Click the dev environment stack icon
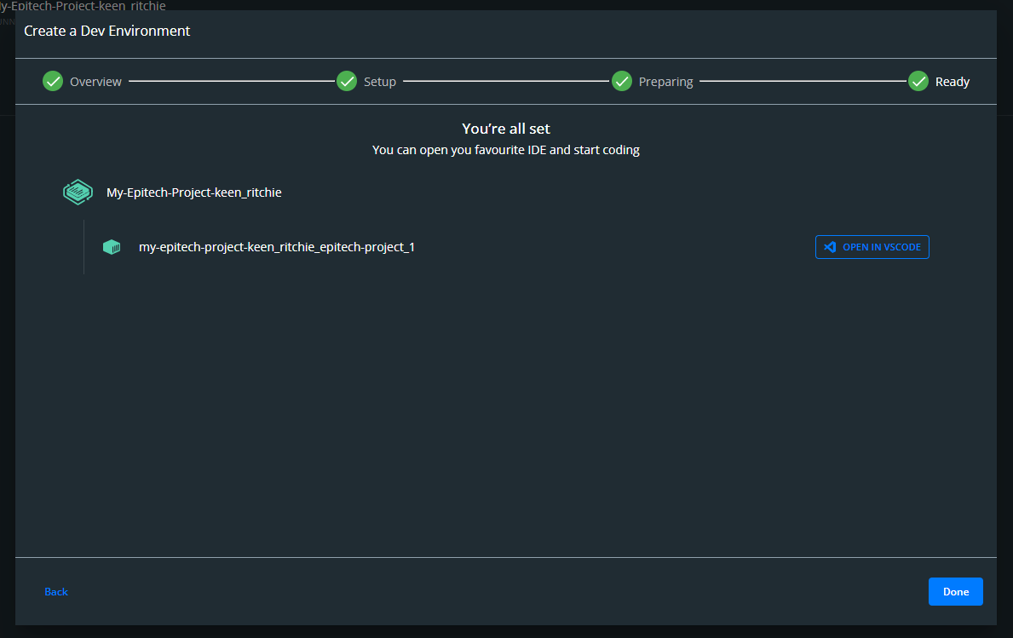Screen dimensions: 1013x638 pyautogui.click(x=78, y=193)
